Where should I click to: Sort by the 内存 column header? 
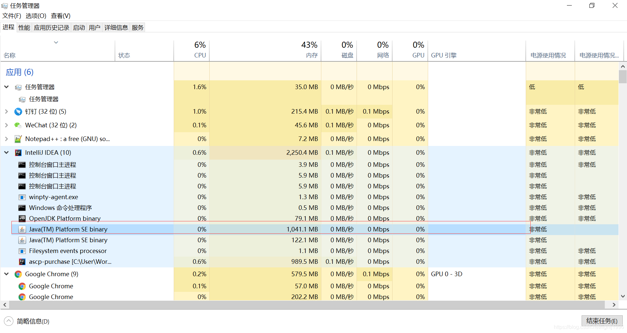265,51
